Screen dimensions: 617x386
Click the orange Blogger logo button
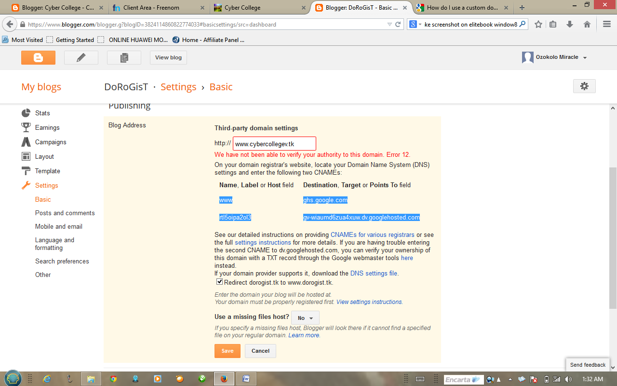tap(38, 57)
